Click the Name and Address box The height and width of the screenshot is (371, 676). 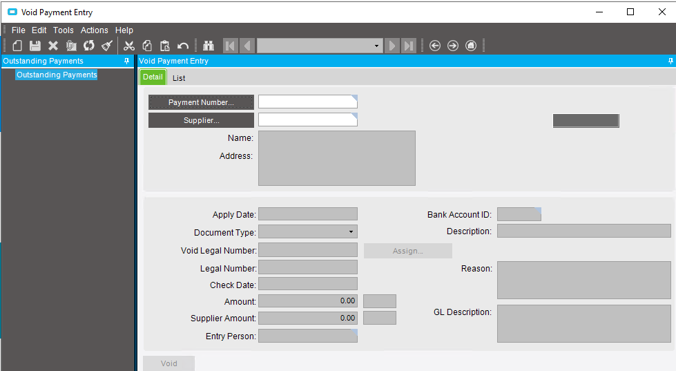[337, 158]
